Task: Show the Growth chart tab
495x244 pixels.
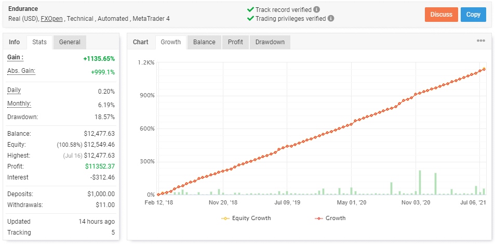Action: click(x=171, y=42)
